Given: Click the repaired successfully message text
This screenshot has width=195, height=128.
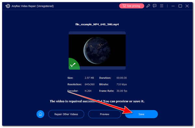Looking at the screenshot, I should pyautogui.click(x=97, y=101).
